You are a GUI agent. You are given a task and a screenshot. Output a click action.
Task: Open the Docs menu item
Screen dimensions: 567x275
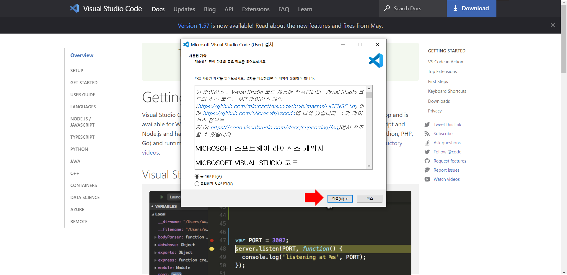tap(158, 9)
